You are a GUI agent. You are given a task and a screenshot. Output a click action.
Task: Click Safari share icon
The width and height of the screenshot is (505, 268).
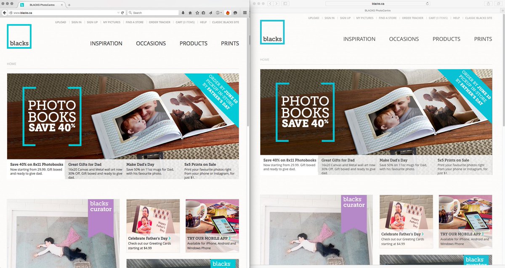pyautogui.click(x=489, y=3)
